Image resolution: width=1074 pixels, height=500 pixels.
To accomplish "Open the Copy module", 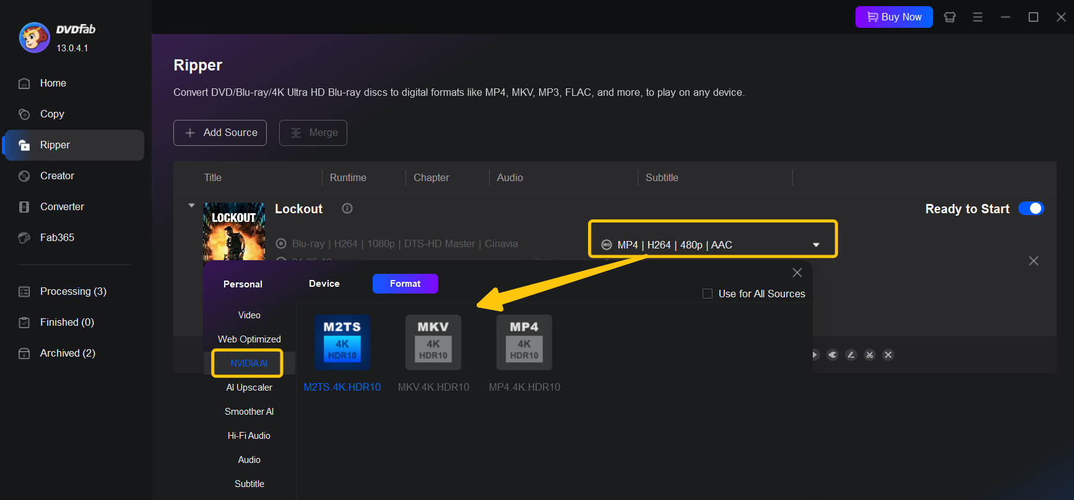I will click(x=74, y=114).
